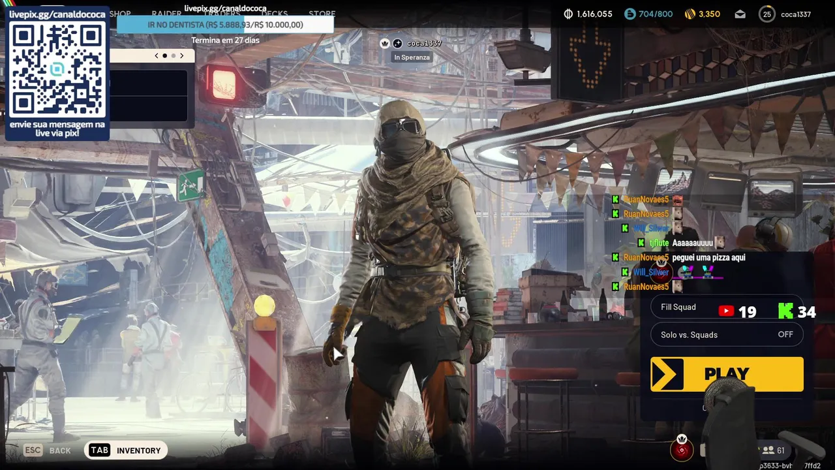Open the party leader avatar icon
Viewport: 835px width, 470px height.
[682, 449]
